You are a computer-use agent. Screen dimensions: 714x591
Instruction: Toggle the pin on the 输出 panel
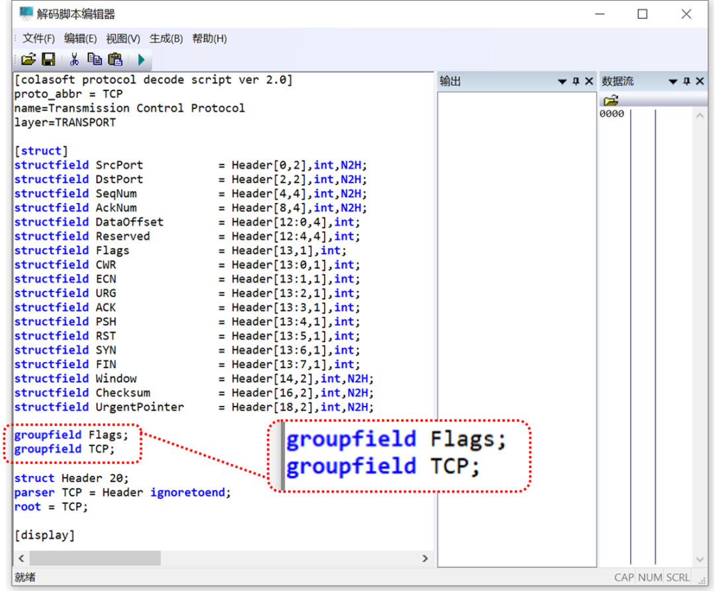tap(576, 81)
